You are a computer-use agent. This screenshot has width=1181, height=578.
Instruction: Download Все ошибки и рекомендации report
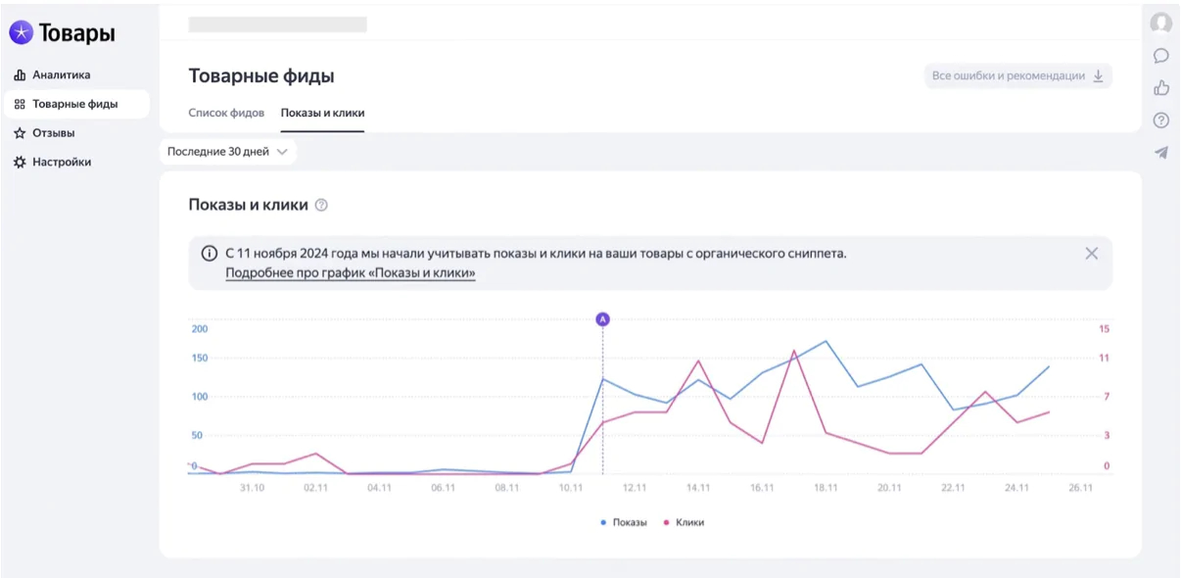coord(1017,76)
